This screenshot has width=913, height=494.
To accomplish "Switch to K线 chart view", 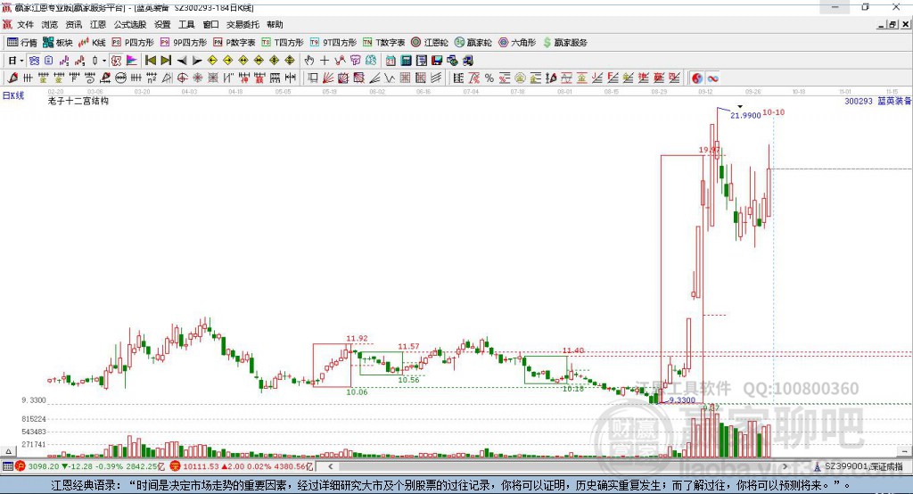I will point(92,43).
